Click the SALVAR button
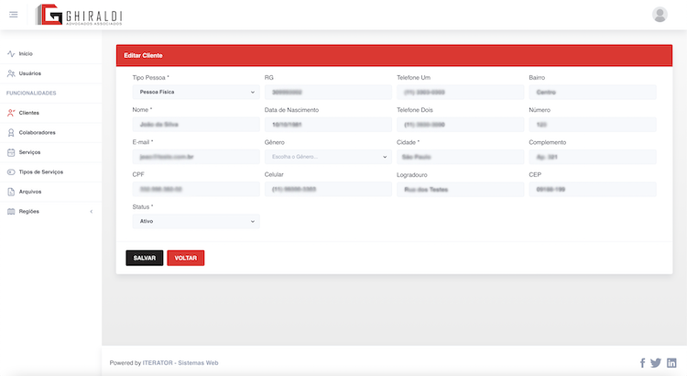 pos(144,258)
